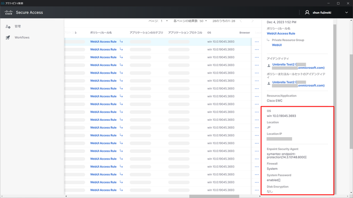The width and height of the screenshot is (353, 198).
Task: Click the OS value in the details panel
Action: 281,116
